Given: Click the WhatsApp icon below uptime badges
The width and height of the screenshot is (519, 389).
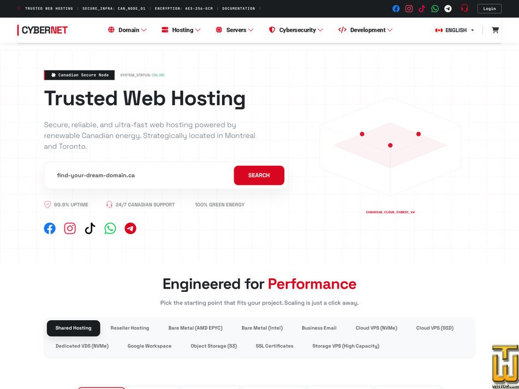Looking at the screenshot, I should click(110, 228).
